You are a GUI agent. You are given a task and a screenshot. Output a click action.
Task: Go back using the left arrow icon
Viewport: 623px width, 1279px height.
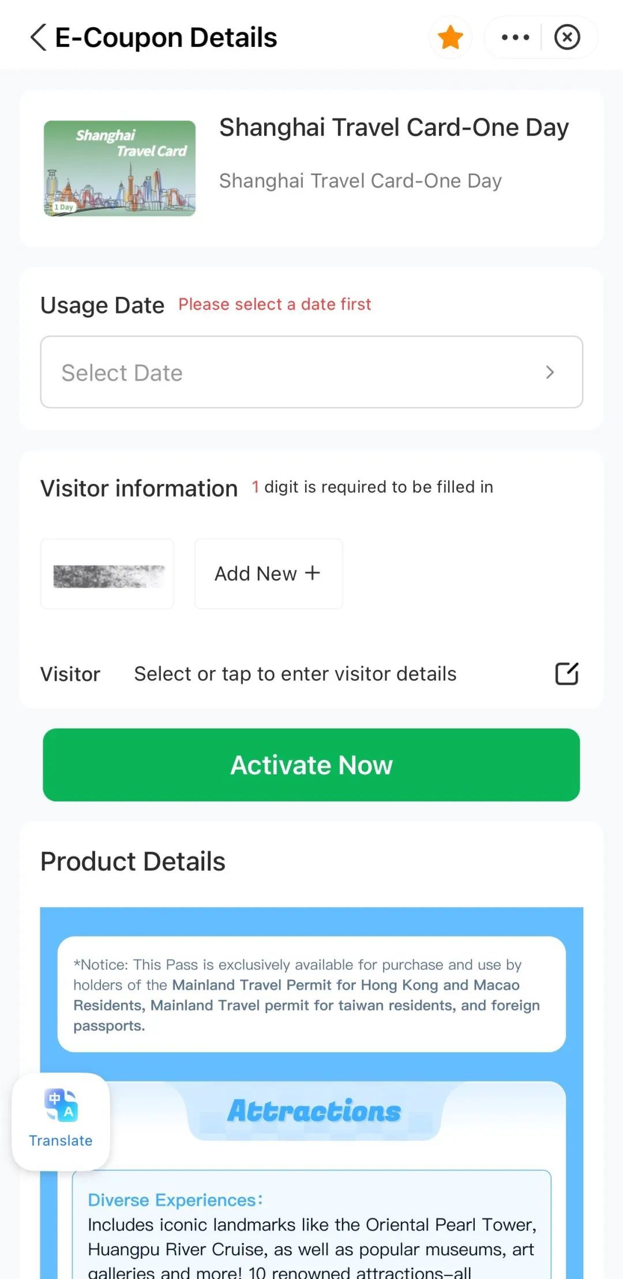coord(38,38)
